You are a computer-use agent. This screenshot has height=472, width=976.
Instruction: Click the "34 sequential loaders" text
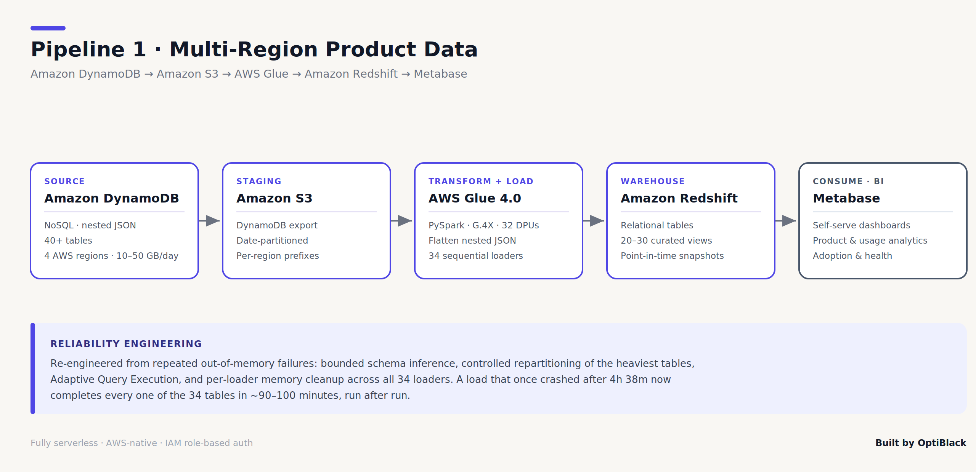pos(476,256)
